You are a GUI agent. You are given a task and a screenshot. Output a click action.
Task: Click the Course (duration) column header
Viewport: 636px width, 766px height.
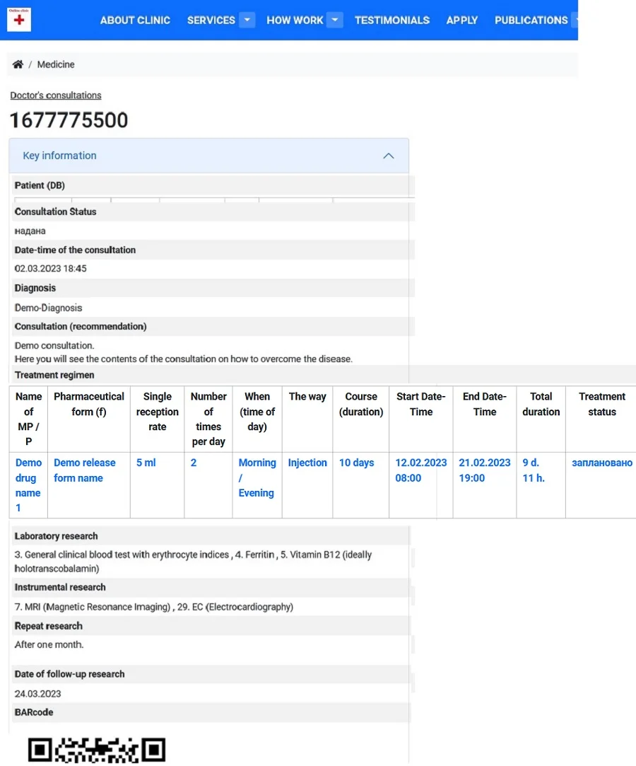pyautogui.click(x=361, y=404)
